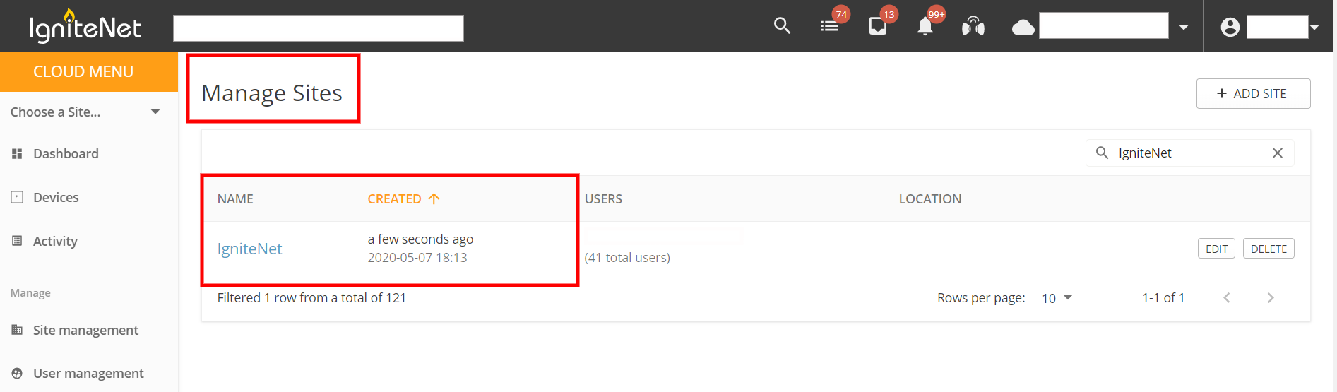Click the 'Rows per page:' label
The image size is (1337, 392).
[x=981, y=298]
